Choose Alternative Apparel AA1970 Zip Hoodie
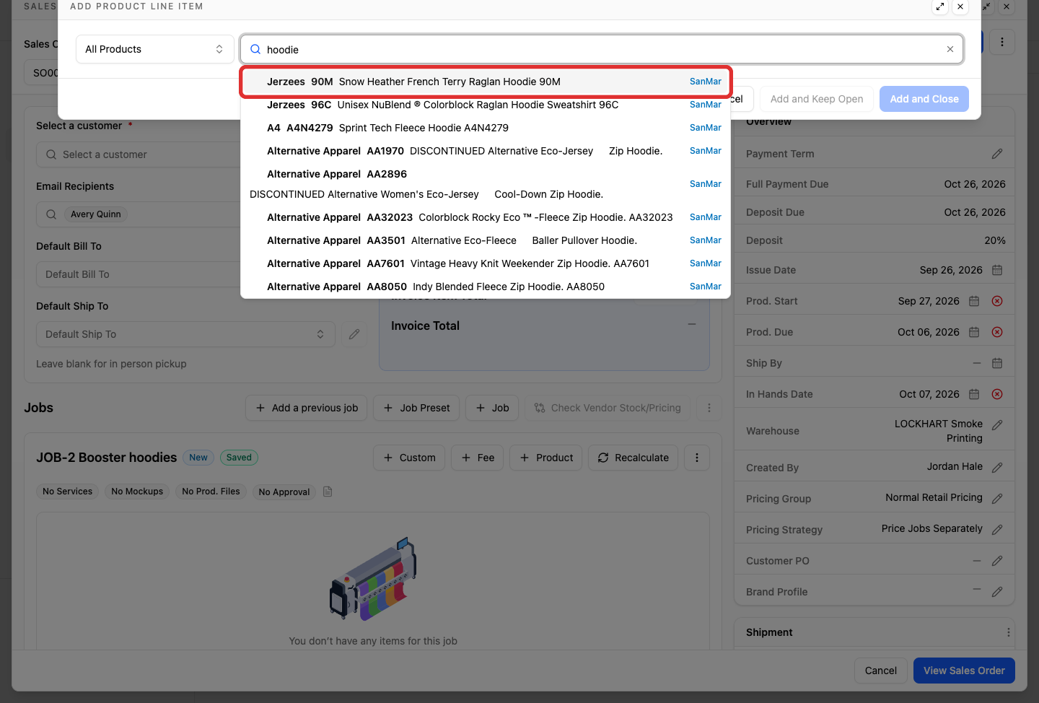Viewport: 1039px width, 703px height. click(486, 151)
